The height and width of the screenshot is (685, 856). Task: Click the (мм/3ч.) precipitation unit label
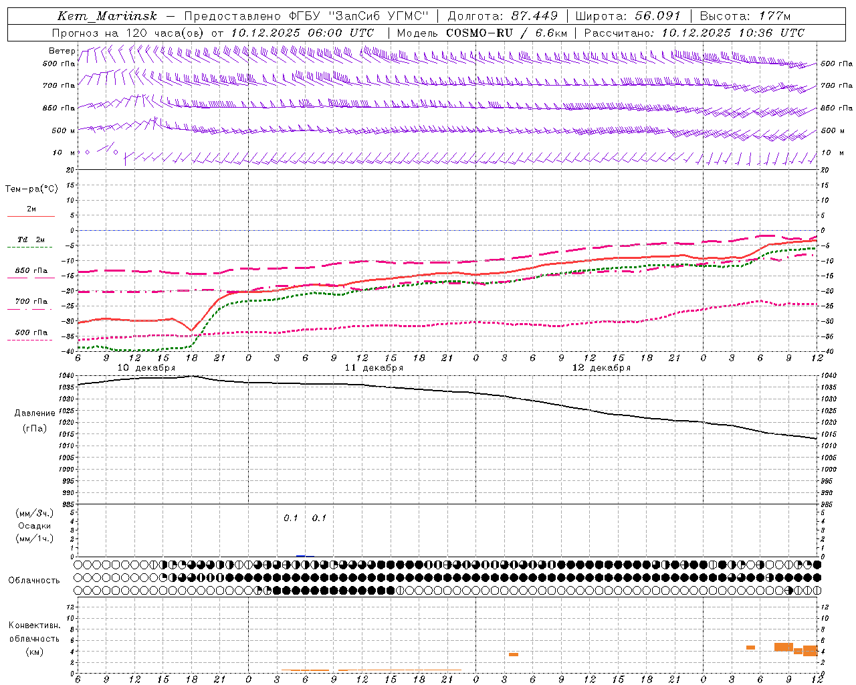coord(35,513)
